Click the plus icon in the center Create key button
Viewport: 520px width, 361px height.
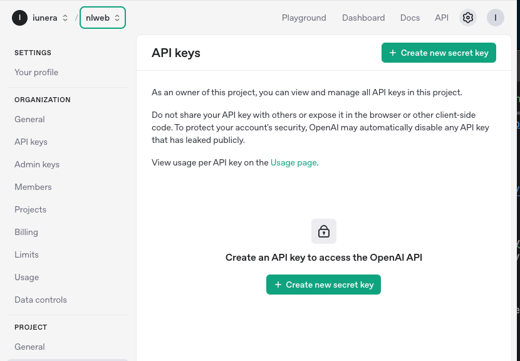pos(278,285)
